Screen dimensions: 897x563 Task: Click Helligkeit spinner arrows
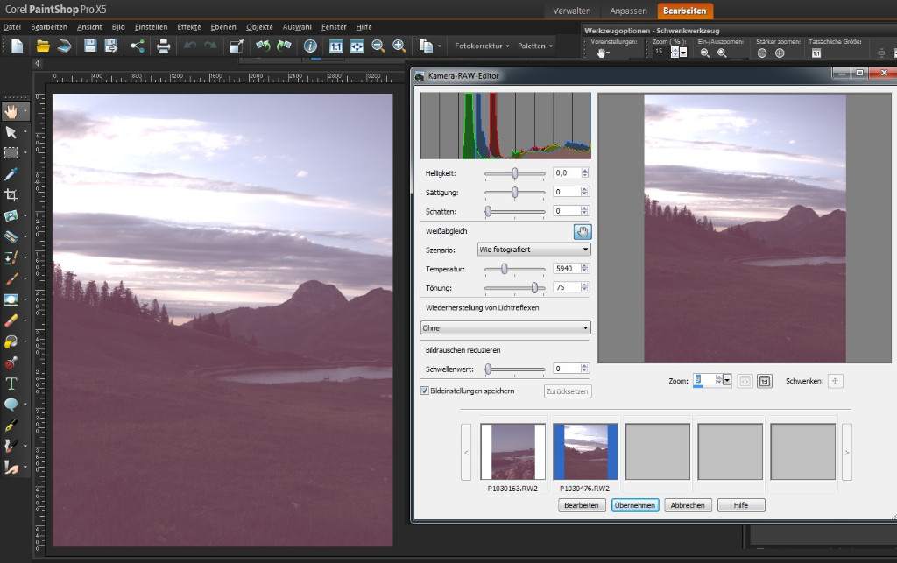[584, 172]
